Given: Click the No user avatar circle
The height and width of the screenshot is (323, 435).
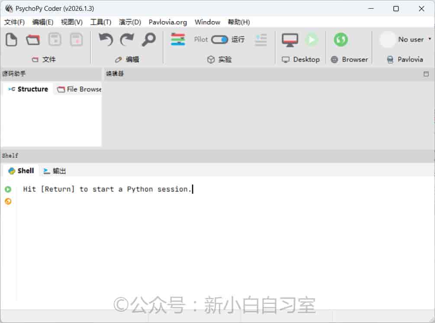Looking at the screenshot, I should (387, 40).
